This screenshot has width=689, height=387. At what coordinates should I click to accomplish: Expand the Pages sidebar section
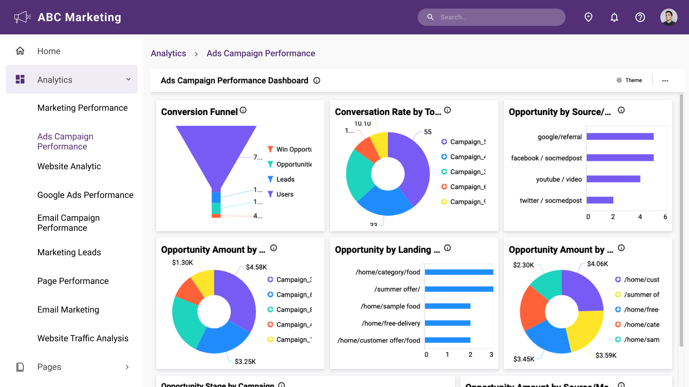tap(127, 367)
